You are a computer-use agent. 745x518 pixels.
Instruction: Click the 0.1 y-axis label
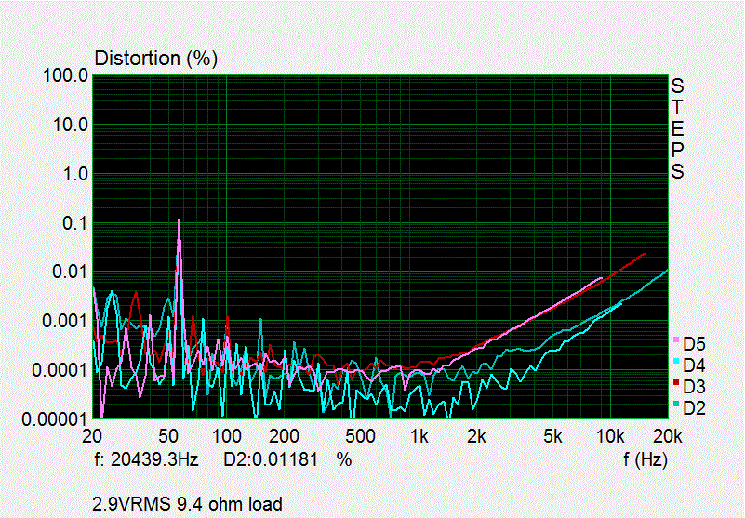pyautogui.click(x=75, y=223)
